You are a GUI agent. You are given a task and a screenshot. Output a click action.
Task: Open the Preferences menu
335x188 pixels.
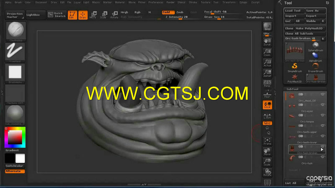[156, 3]
